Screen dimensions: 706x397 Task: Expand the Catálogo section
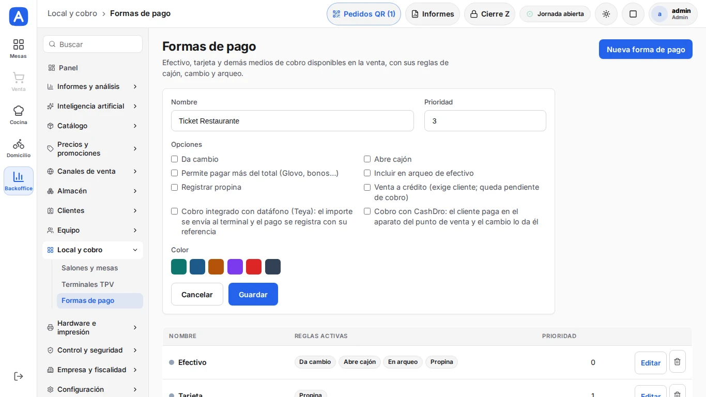pos(93,126)
